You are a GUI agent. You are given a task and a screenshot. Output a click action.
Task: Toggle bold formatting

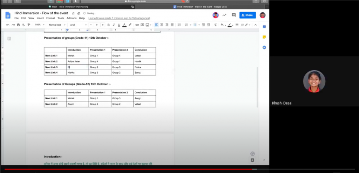tap(109, 25)
